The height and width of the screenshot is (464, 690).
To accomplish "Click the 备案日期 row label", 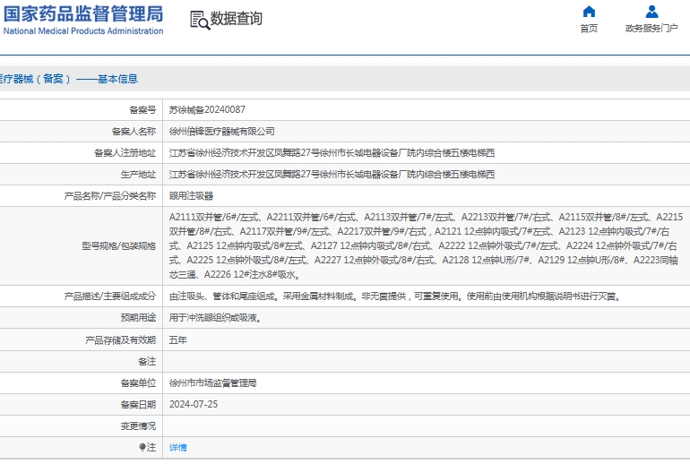I will pos(138,404).
